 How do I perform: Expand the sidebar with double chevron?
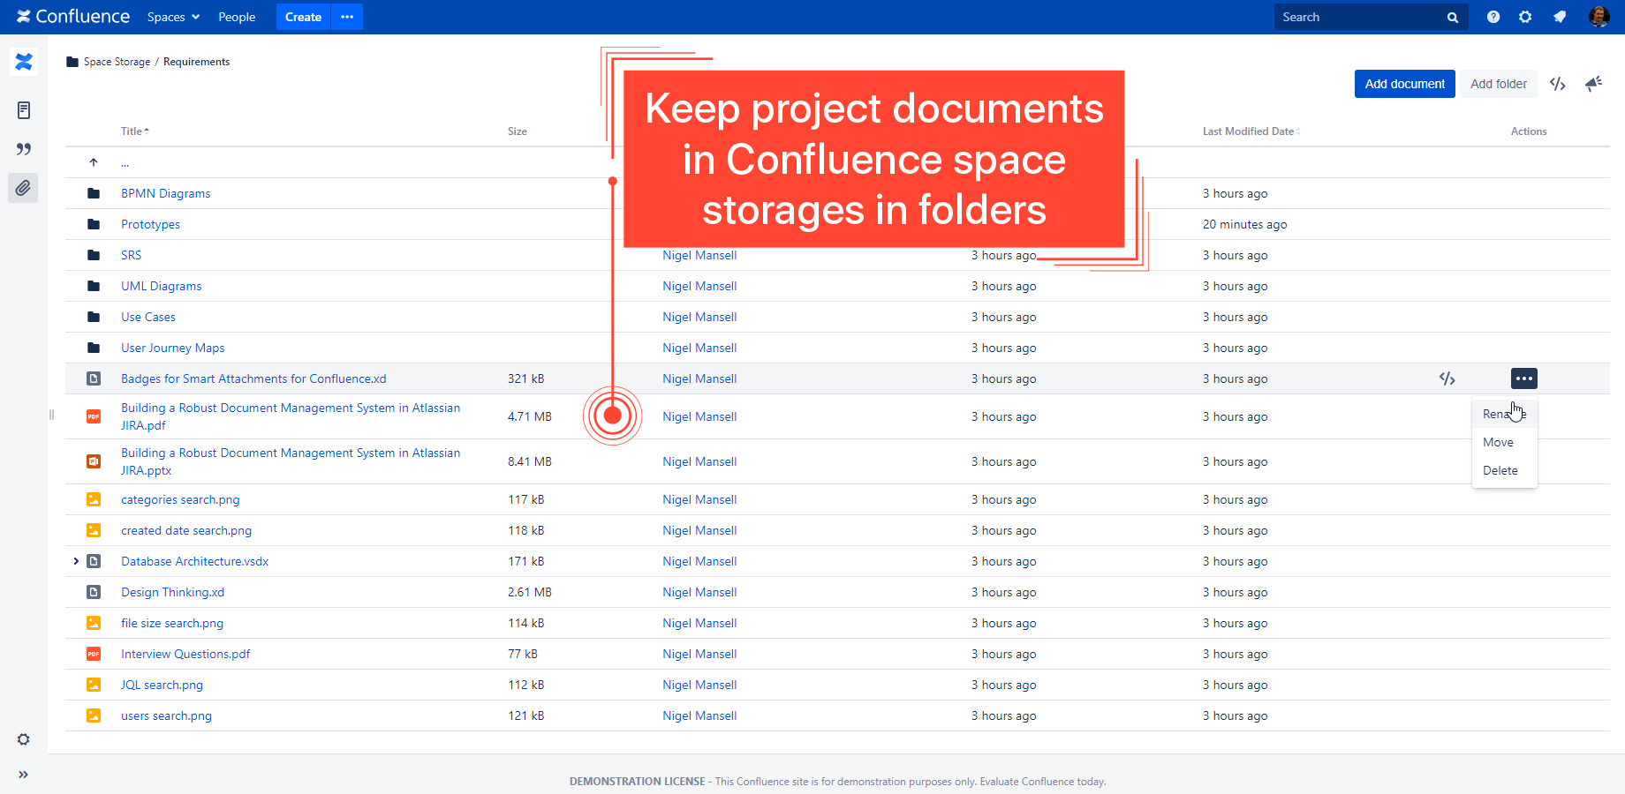click(x=24, y=775)
